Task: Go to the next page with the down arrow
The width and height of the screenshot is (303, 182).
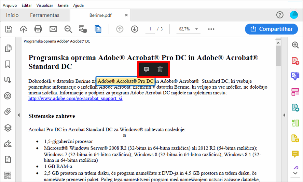Action: coord(135,29)
